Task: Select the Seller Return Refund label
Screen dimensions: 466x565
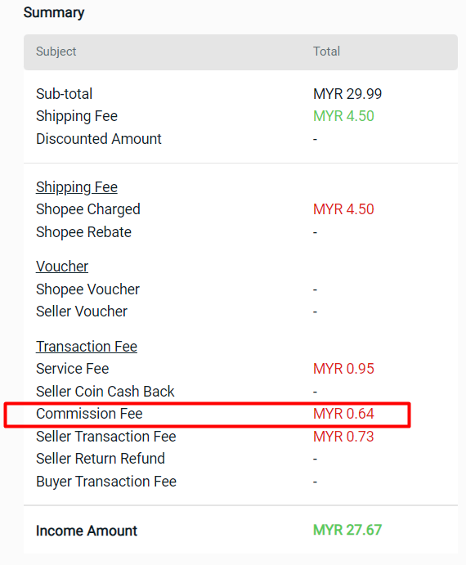Action: [x=101, y=459]
